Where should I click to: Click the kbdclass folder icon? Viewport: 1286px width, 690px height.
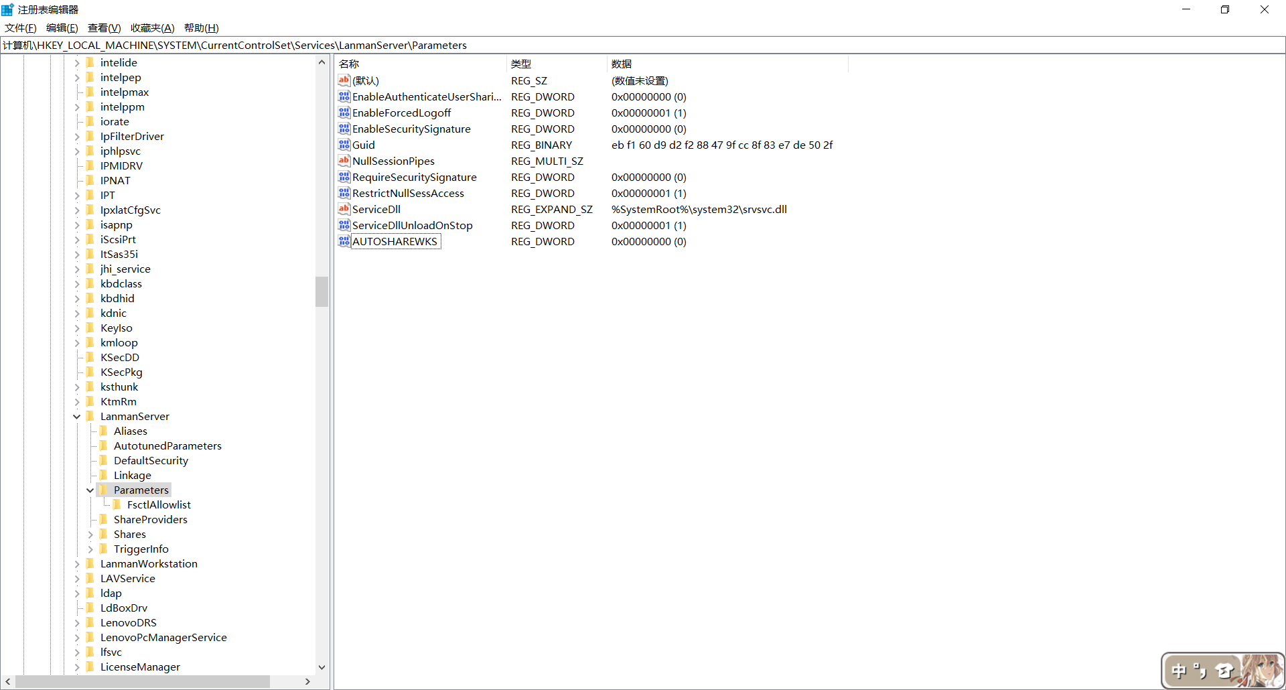tap(90, 283)
